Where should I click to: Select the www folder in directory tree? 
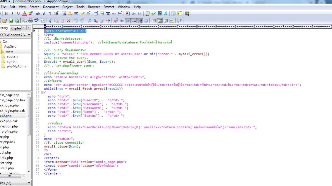pyautogui.click(x=9, y=51)
